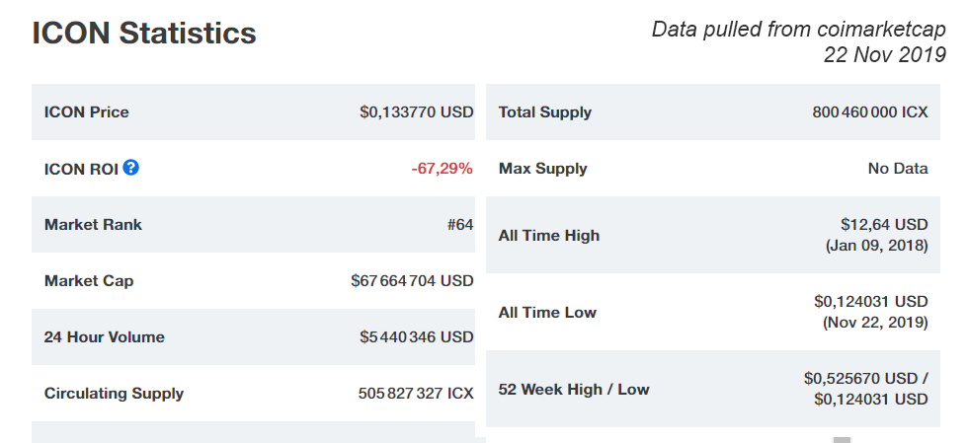
Task: Click the -67,29% ROI value
Action: point(443,169)
